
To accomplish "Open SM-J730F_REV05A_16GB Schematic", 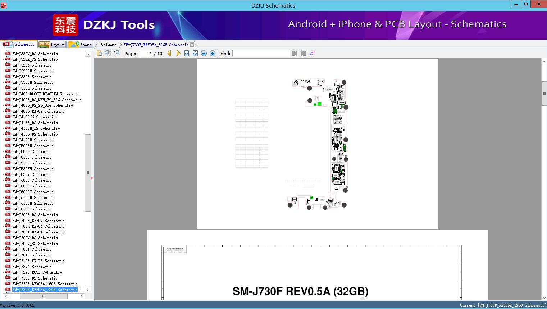I will (45, 284).
